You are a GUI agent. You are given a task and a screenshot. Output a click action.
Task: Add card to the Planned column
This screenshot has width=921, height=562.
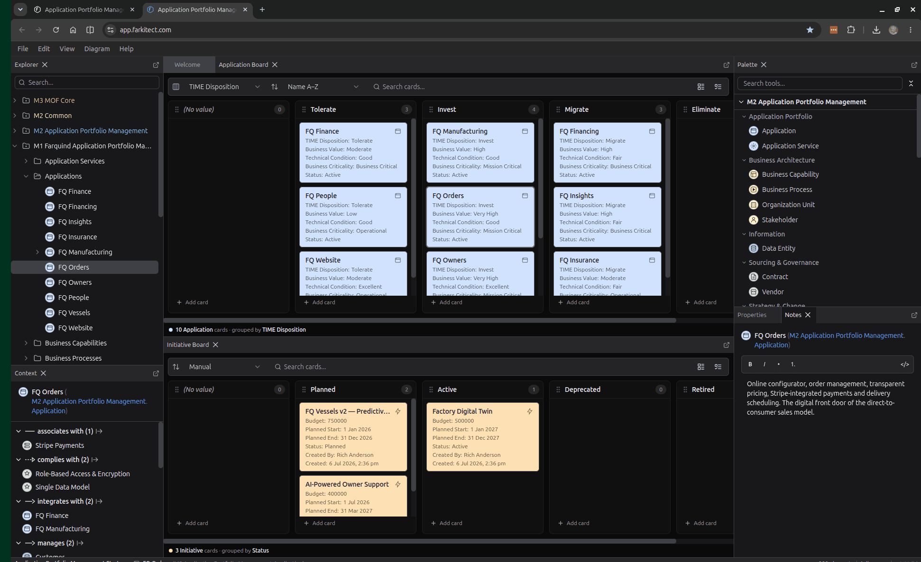click(x=319, y=523)
